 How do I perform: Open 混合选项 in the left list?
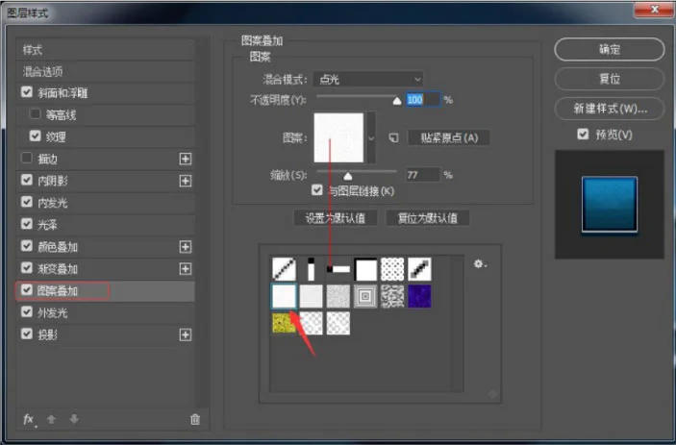tap(106, 71)
